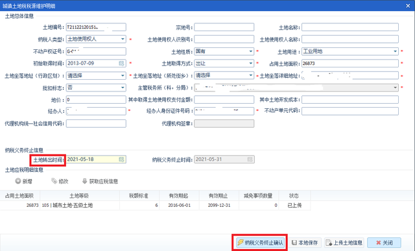The width and height of the screenshot is (415, 251).
Task: Click 不动产单元代码 input field
Action: (x=350, y=111)
